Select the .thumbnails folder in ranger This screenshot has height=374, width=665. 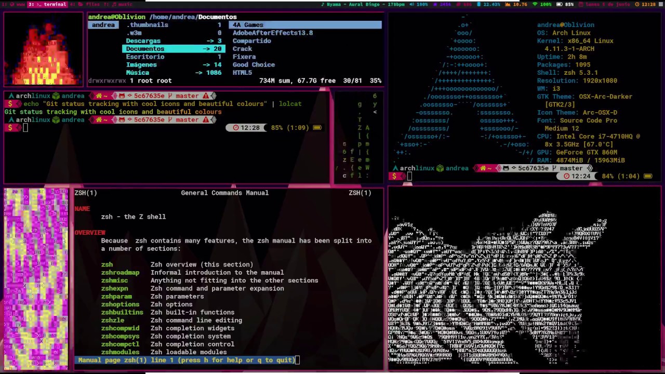pyautogui.click(x=174, y=25)
